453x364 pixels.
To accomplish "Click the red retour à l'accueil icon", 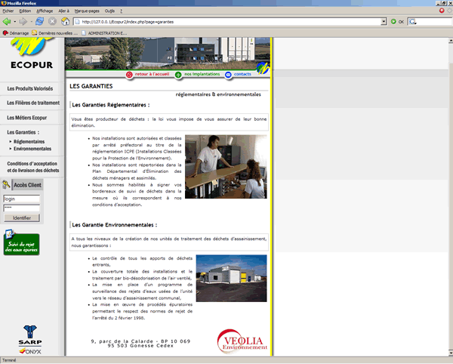I will pyautogui.click(x=129, y=75).
